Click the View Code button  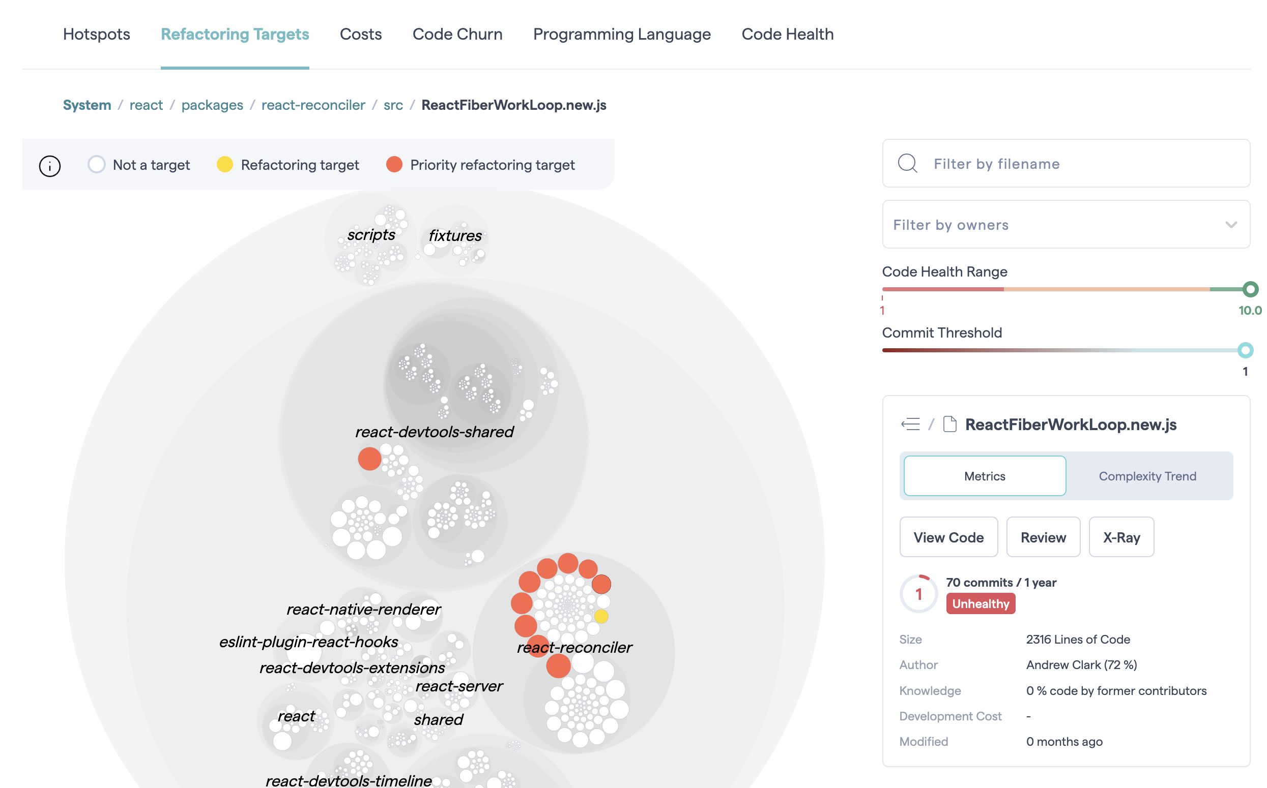click(948, 537)
